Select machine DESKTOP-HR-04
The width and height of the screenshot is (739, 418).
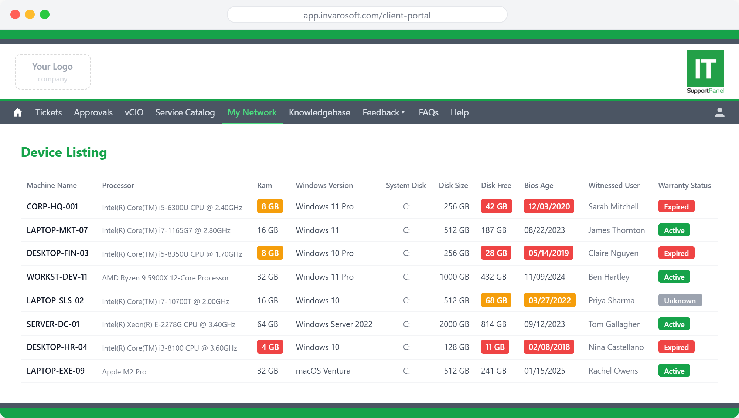pyautogui.click(x=57, y=347)
